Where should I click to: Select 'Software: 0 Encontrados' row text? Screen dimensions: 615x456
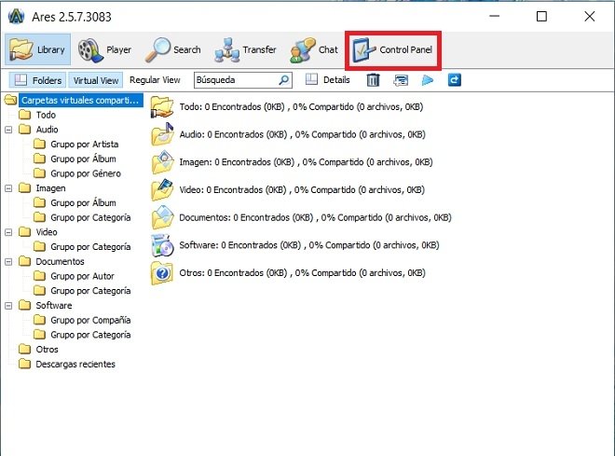pyautogui.click(x=309, y=245)
